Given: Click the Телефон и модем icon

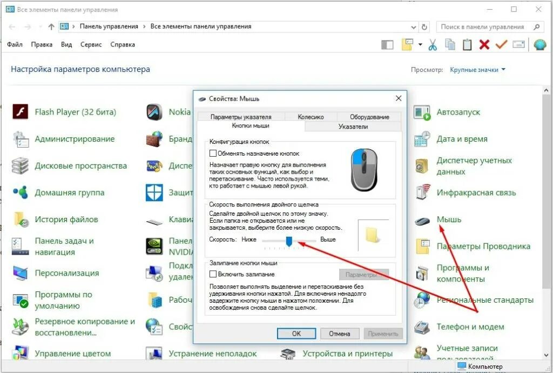Looking at the screenshot, I should tap(421, 328).
